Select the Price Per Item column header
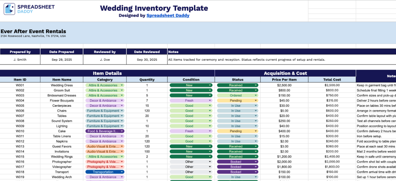Screen dimensions: 396x181 click(x=285, y=80)
